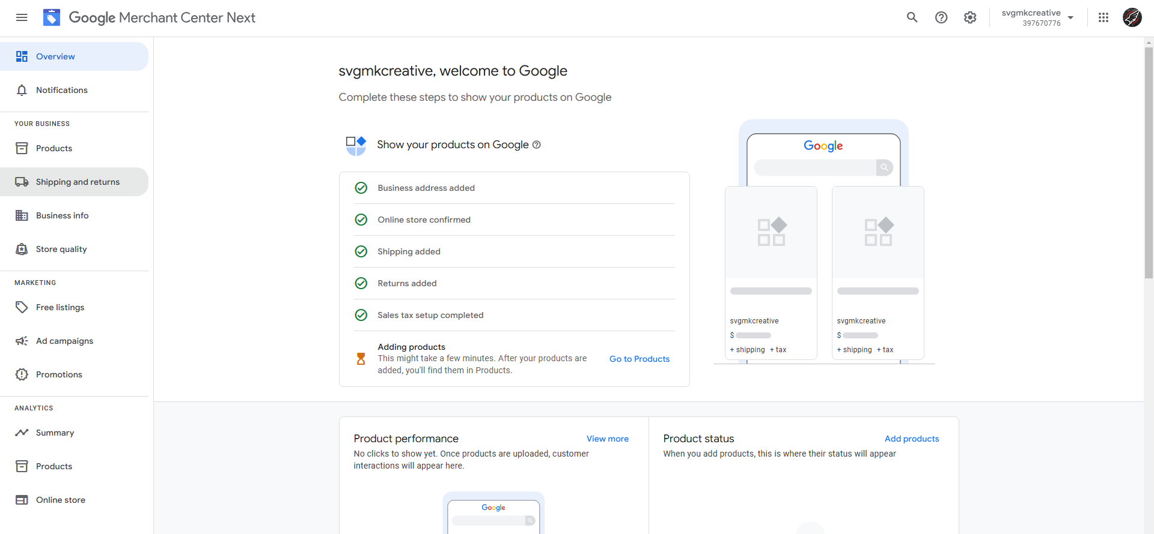Open the main hamburger menu
Image resolution: width=1154 pixels, height=534 pixels.
[x=22, y=17]
